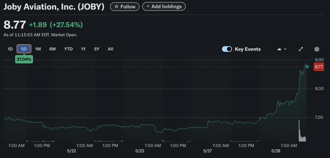The width and height of the screenshot is (330, 158).
Task: View the All time range
Action: pyautogui.click(x=110, y=49)
